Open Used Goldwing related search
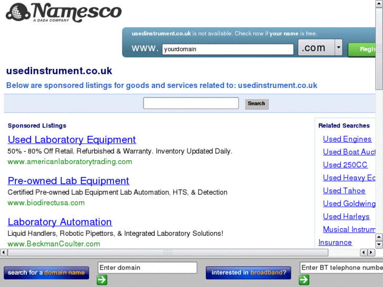 pos(349,204)
